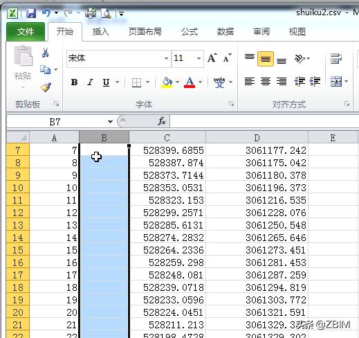Toggle Italic formatting
This screenshot has width=359, height=338.
90,82
